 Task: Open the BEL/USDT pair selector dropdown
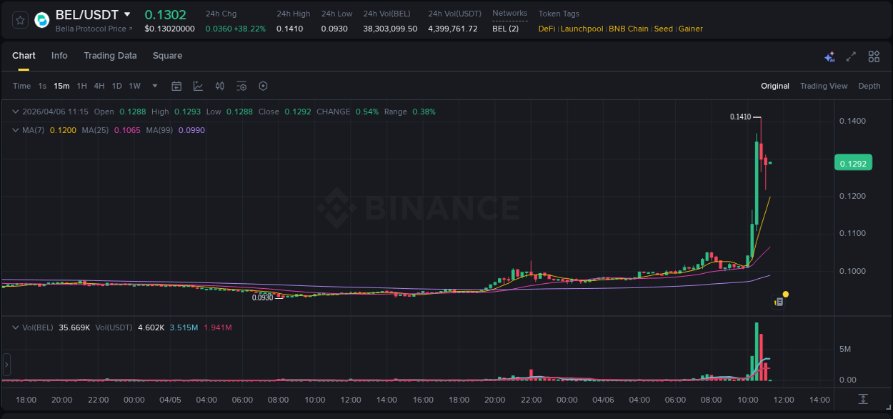[127, 14]
